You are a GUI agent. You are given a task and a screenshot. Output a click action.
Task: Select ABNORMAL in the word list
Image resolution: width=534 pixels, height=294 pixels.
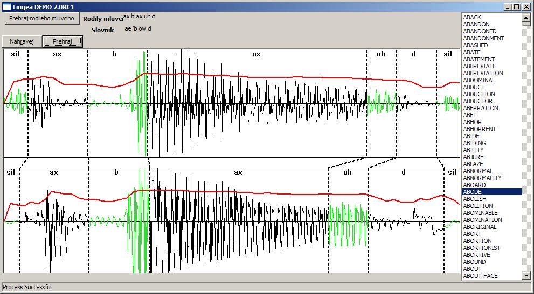coord(492,171)
